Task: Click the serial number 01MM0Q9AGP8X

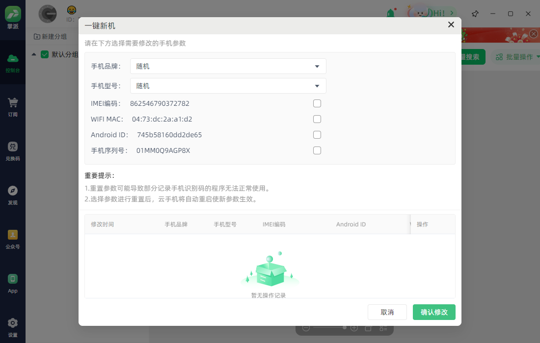Action: (163, 150)
